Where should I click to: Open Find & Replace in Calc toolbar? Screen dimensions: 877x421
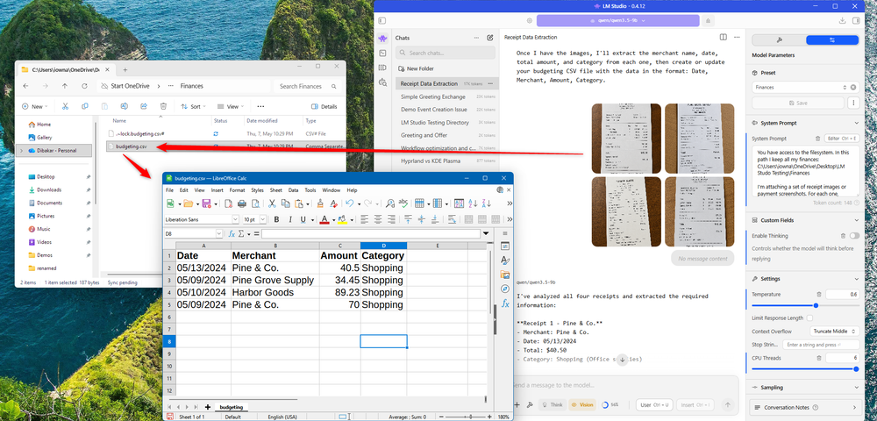click(390, 203)
